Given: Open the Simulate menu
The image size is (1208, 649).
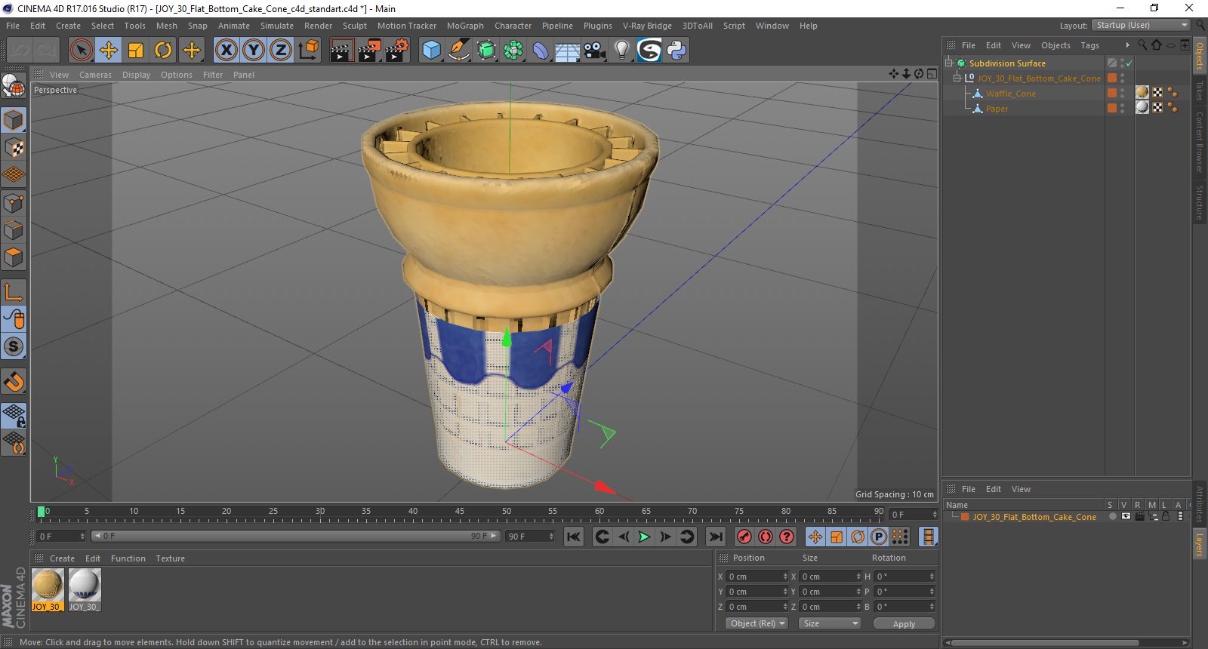Looking at the screenshot, I should (277, 26).
